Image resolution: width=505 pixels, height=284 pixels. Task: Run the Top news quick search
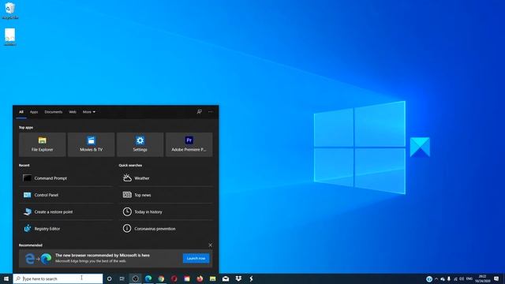166,195
